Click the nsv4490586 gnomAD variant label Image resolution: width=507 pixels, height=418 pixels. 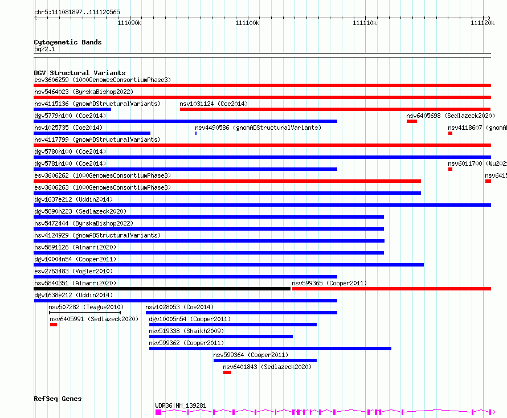pyautogui.click(x=258, y=128)
